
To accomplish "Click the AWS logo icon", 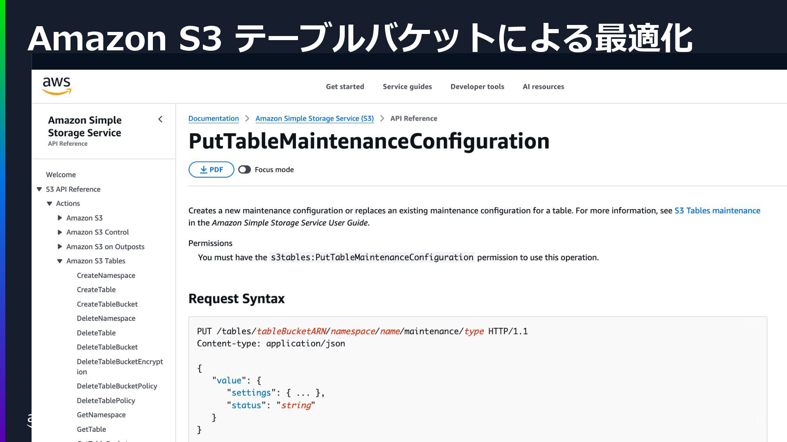I will pos(57,86).
